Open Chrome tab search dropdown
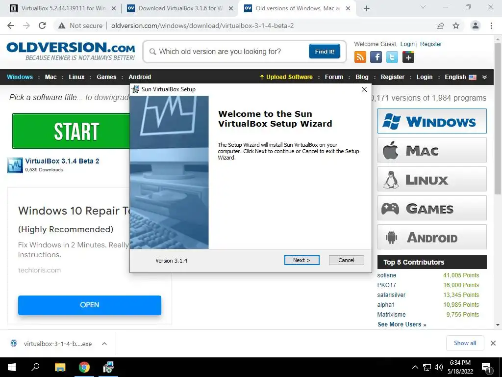The width and height of the screenshot is (502, 377). pos(423,7)
